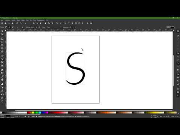The image size is (180, 135).
Task: Select the Star and polygon tool
Action: tap(2, 45)
